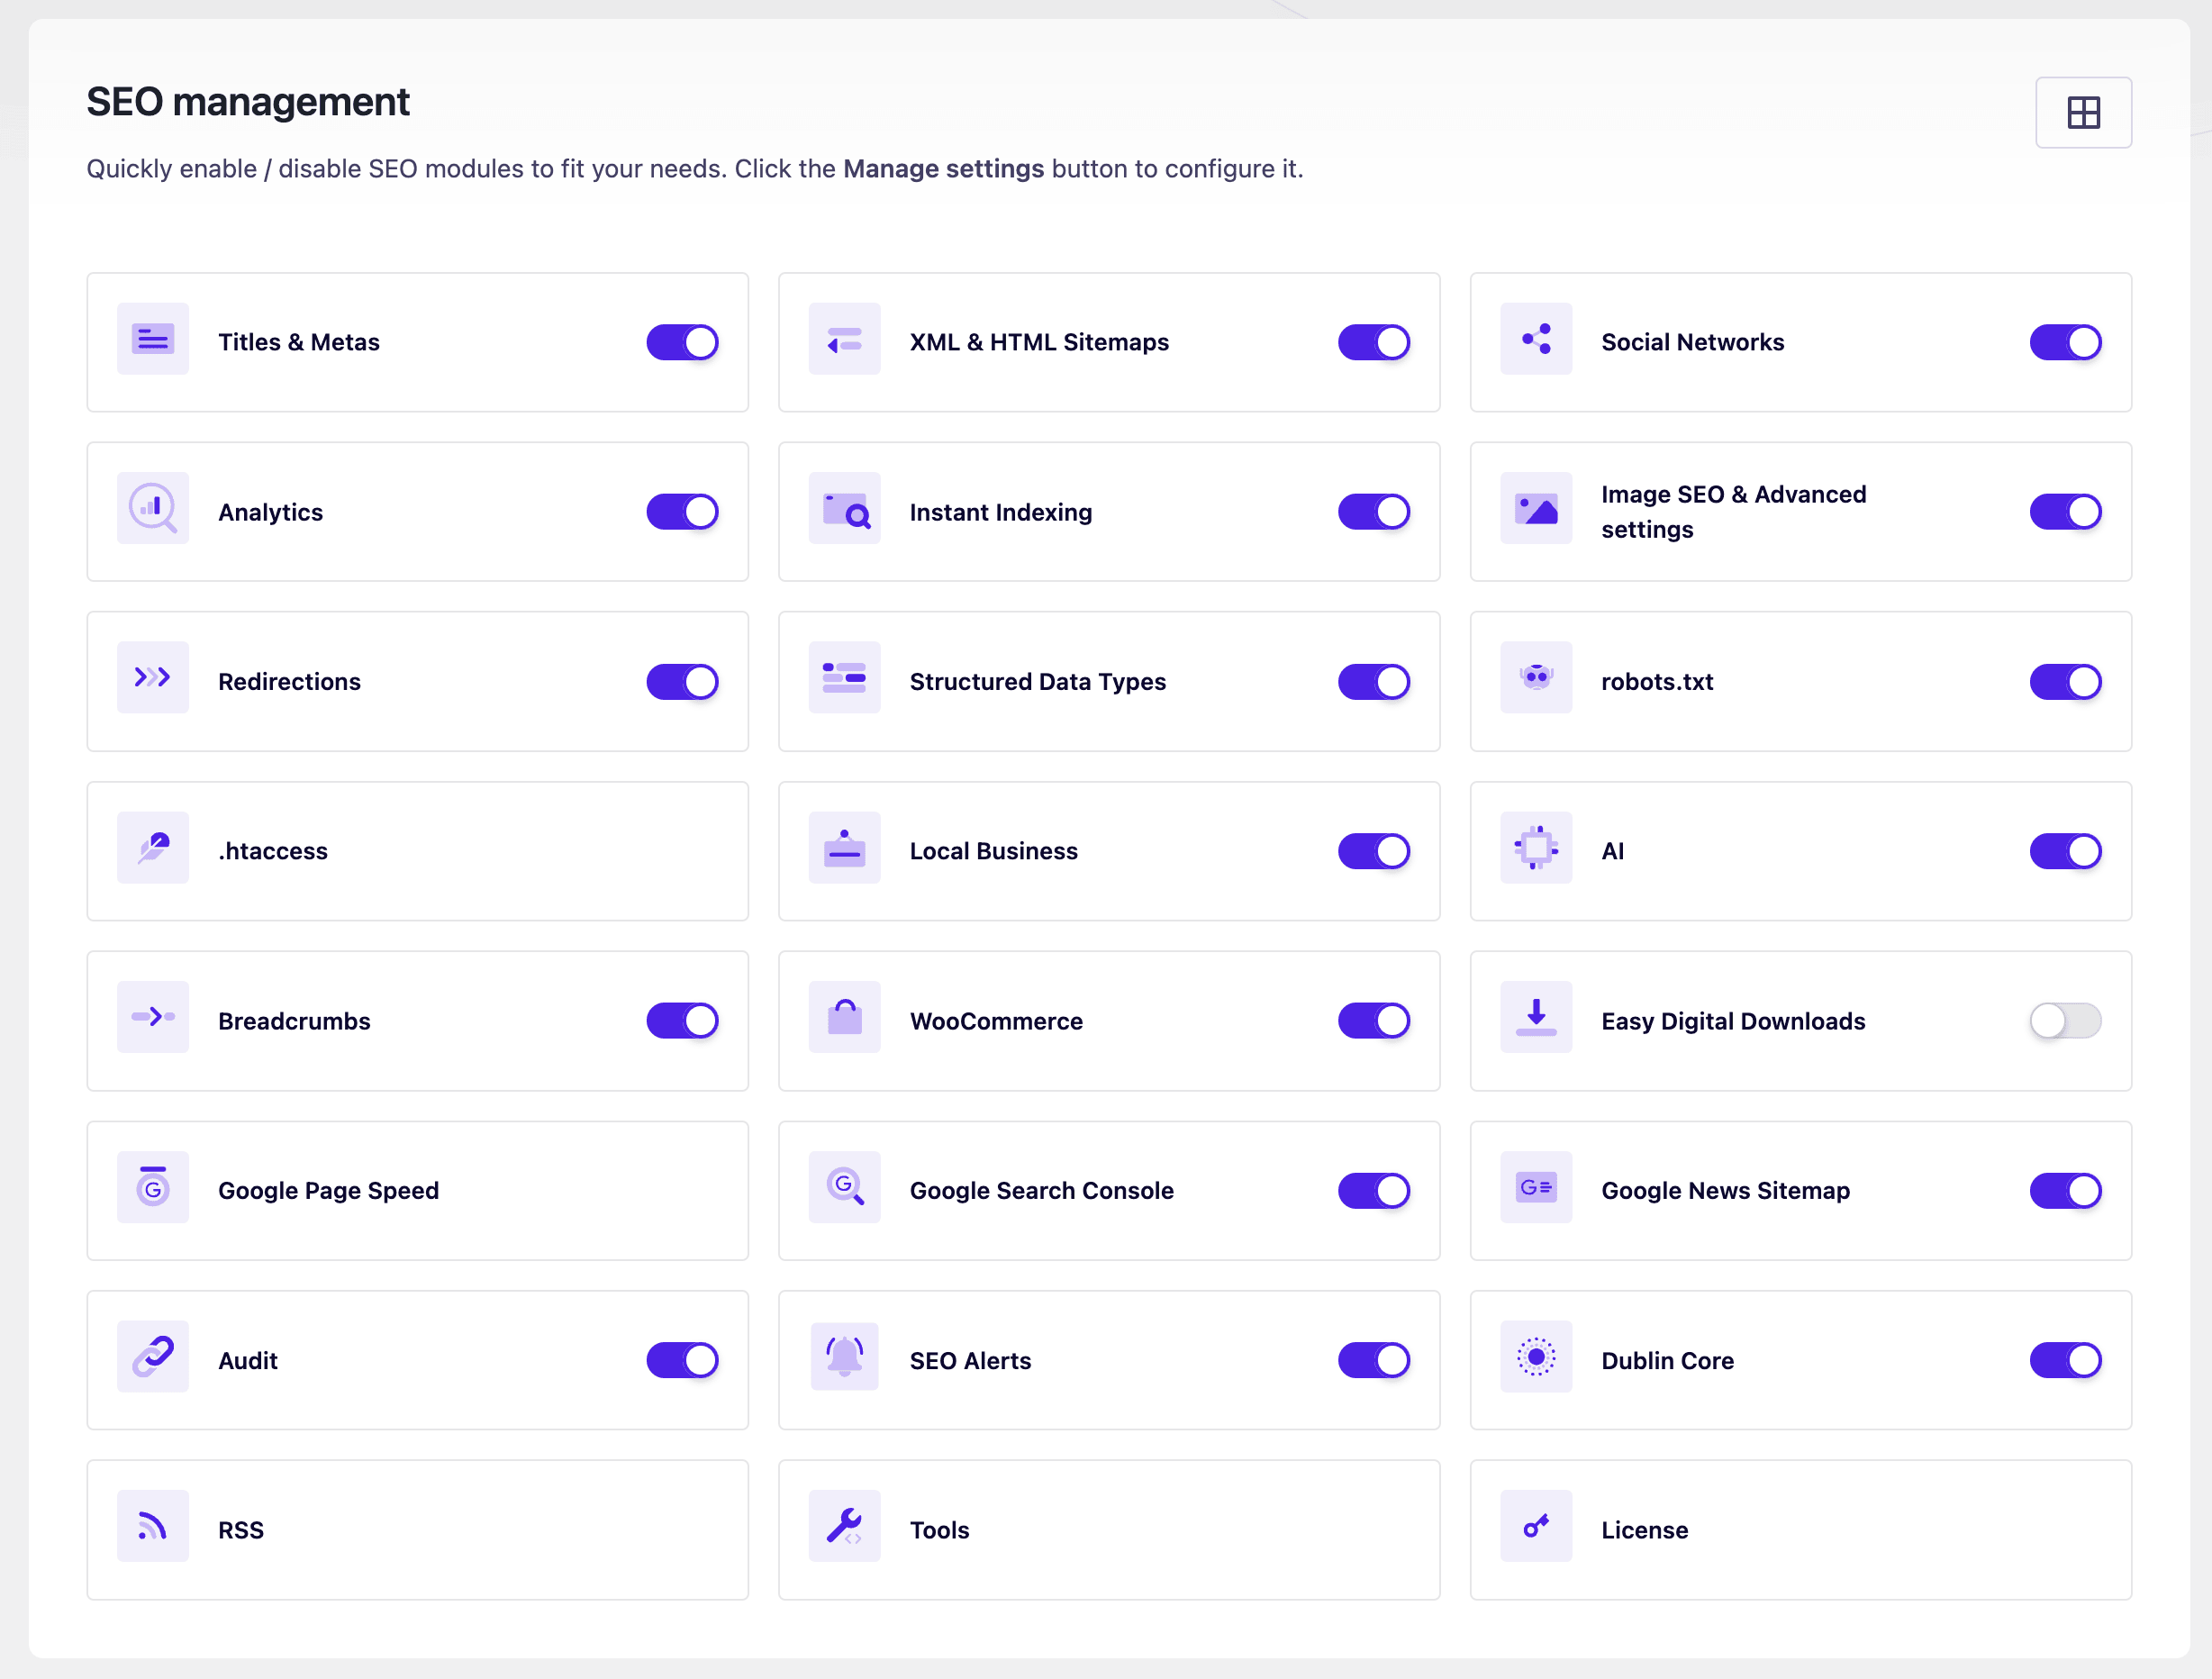Toggle off Instant Indexing module
The image size is (2212, 1679).
point(1373,512)
